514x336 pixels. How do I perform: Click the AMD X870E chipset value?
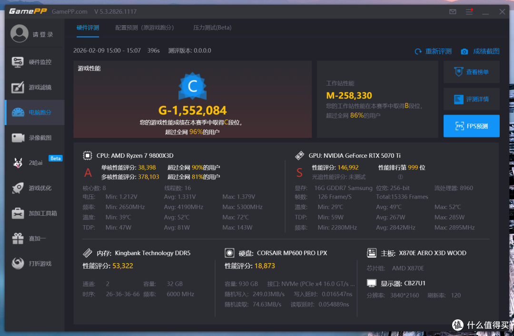[408, 268]
